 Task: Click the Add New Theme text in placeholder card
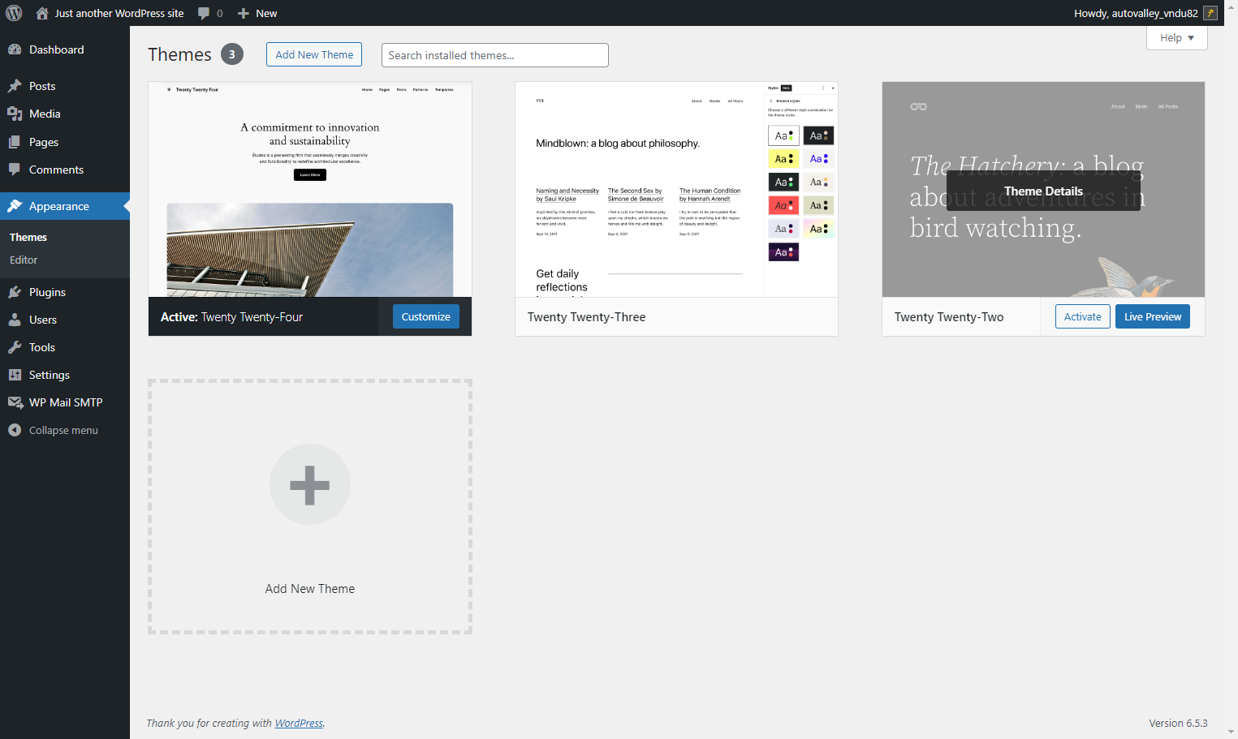pyautogui.click(x=310, y=589)
